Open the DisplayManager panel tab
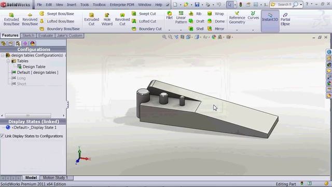Screen dimensions: 332x187 [32, 44]
